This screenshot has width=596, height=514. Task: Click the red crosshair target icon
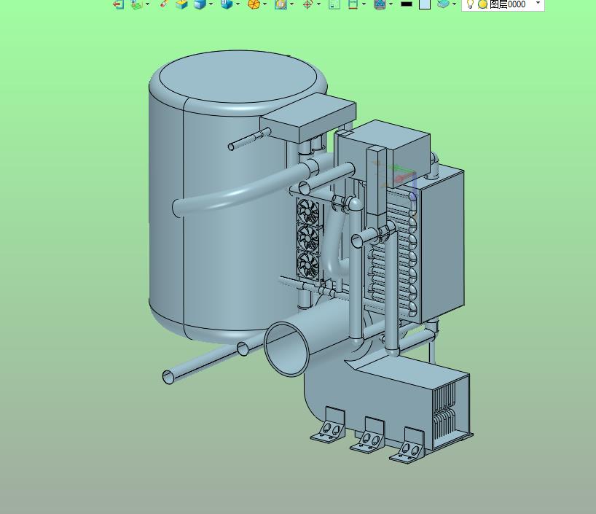[x=307, y=4]
